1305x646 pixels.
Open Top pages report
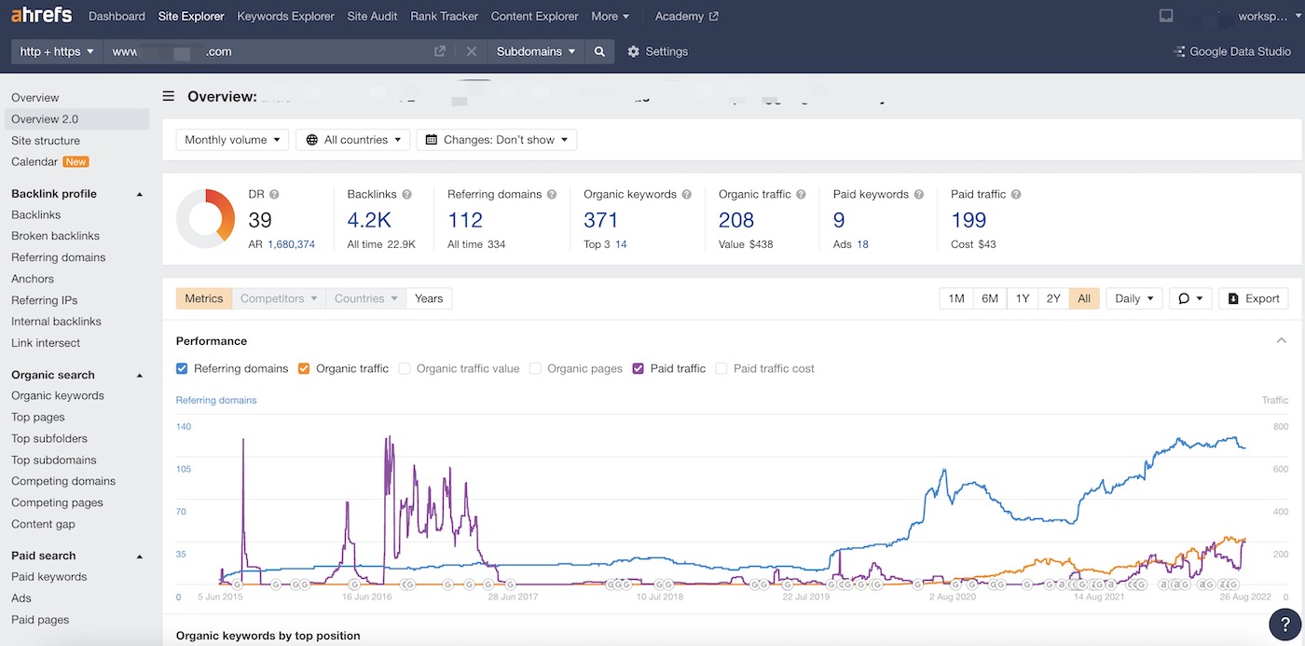[x=38, y=417]
